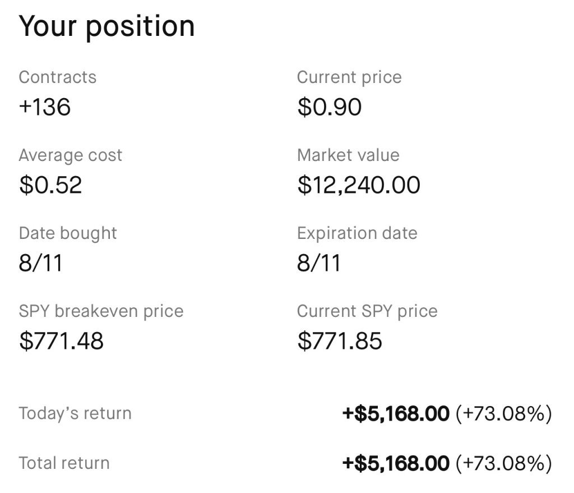Click the $771.85 SPY price value
This screenshot has height=493, width=574.
click(x=340, y=341)
